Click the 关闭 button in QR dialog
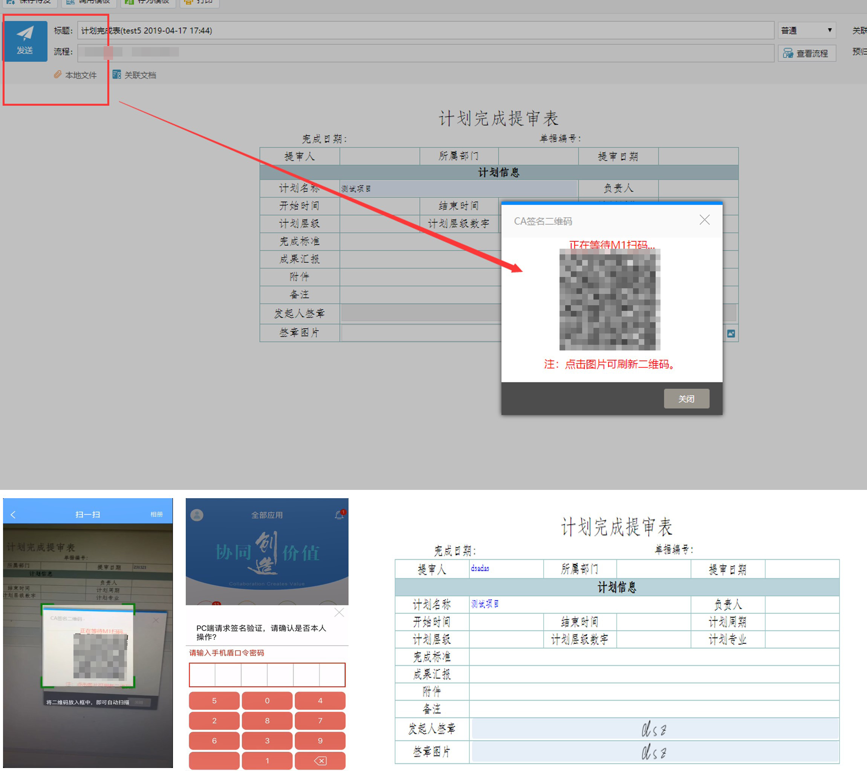867x771 pixels. (686, 398)
